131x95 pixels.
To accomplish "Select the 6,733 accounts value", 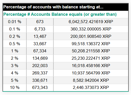I will 40,29.
